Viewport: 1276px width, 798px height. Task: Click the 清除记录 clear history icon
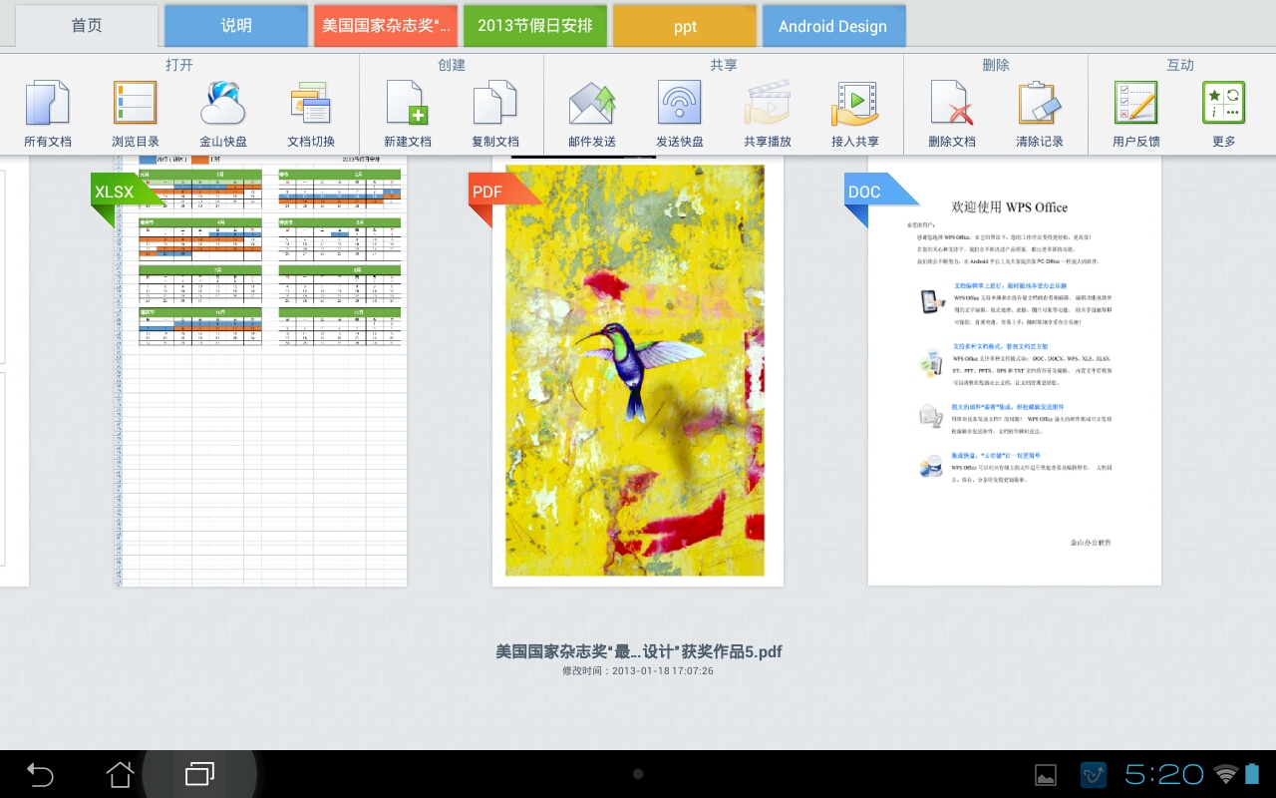coord(1040,103)
